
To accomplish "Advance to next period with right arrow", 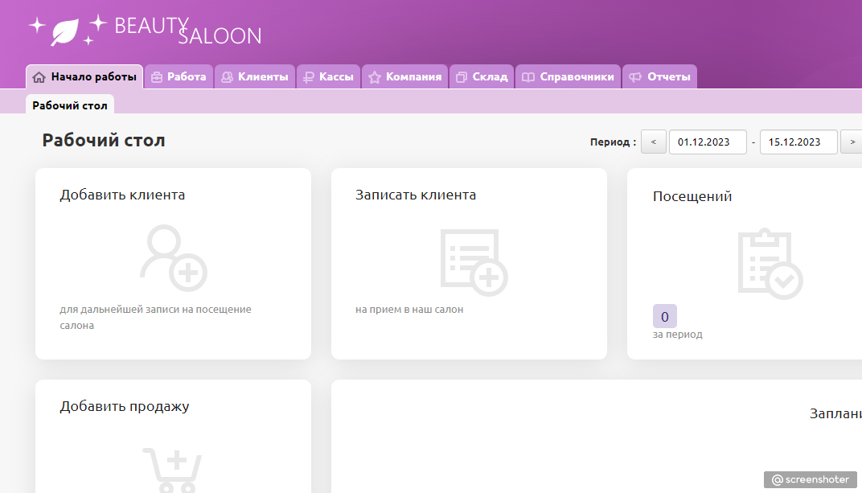I will click(852, 142).
